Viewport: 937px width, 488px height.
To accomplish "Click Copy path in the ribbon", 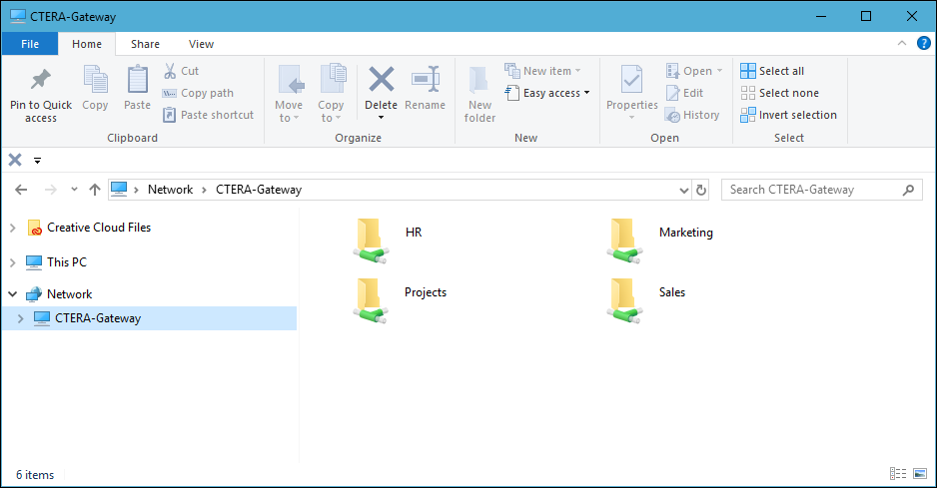I will coord(198,93).
